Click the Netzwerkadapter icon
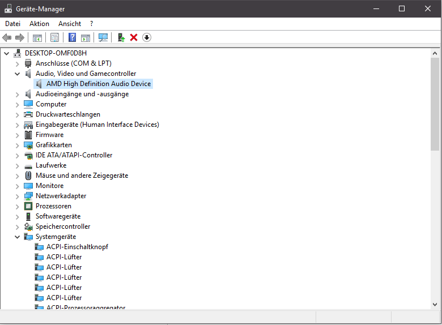 point(28,196)
